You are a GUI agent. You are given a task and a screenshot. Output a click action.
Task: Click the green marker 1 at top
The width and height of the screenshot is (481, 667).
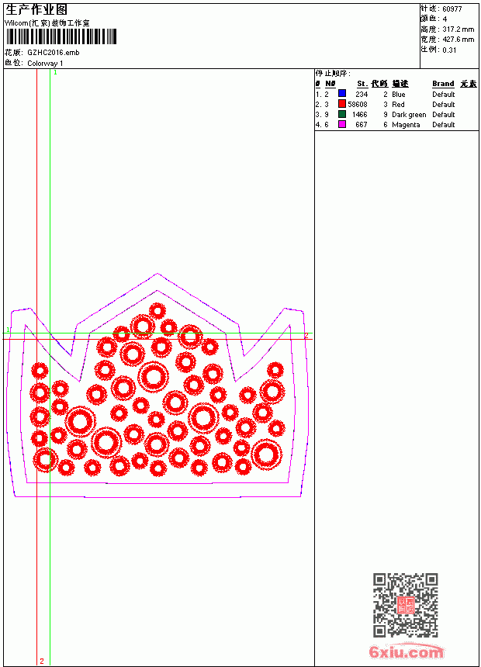click(x=55, y=73)
